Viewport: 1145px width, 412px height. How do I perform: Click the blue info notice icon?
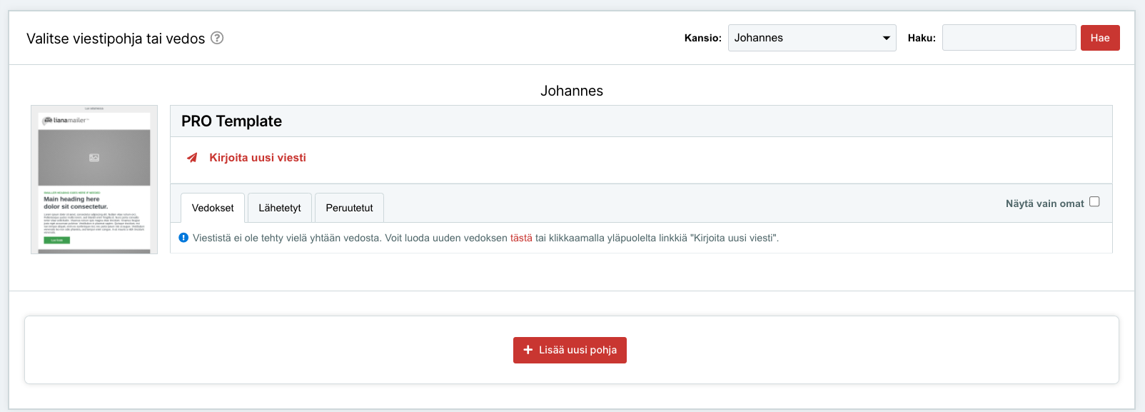click(183, 238)
